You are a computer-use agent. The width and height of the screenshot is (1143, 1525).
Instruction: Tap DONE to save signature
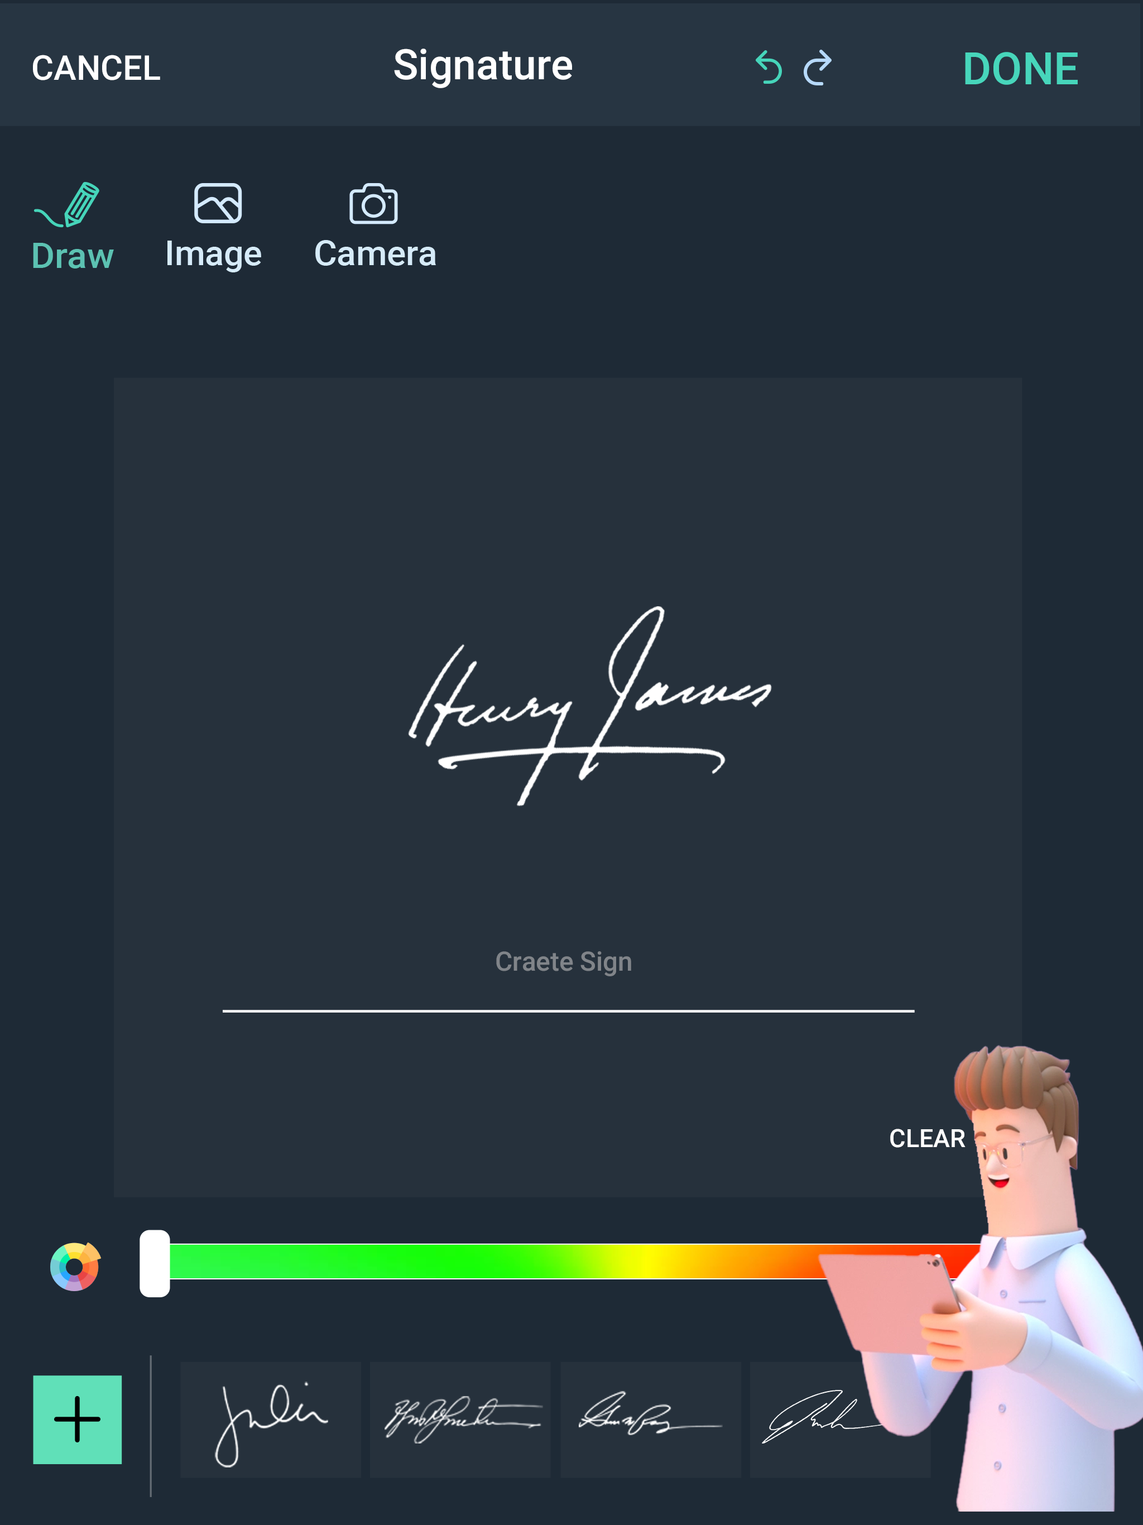1021,69
